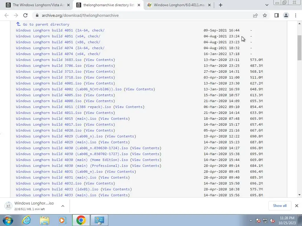
Task: View Contents of build 4005.iso
Action: point(99,95)
